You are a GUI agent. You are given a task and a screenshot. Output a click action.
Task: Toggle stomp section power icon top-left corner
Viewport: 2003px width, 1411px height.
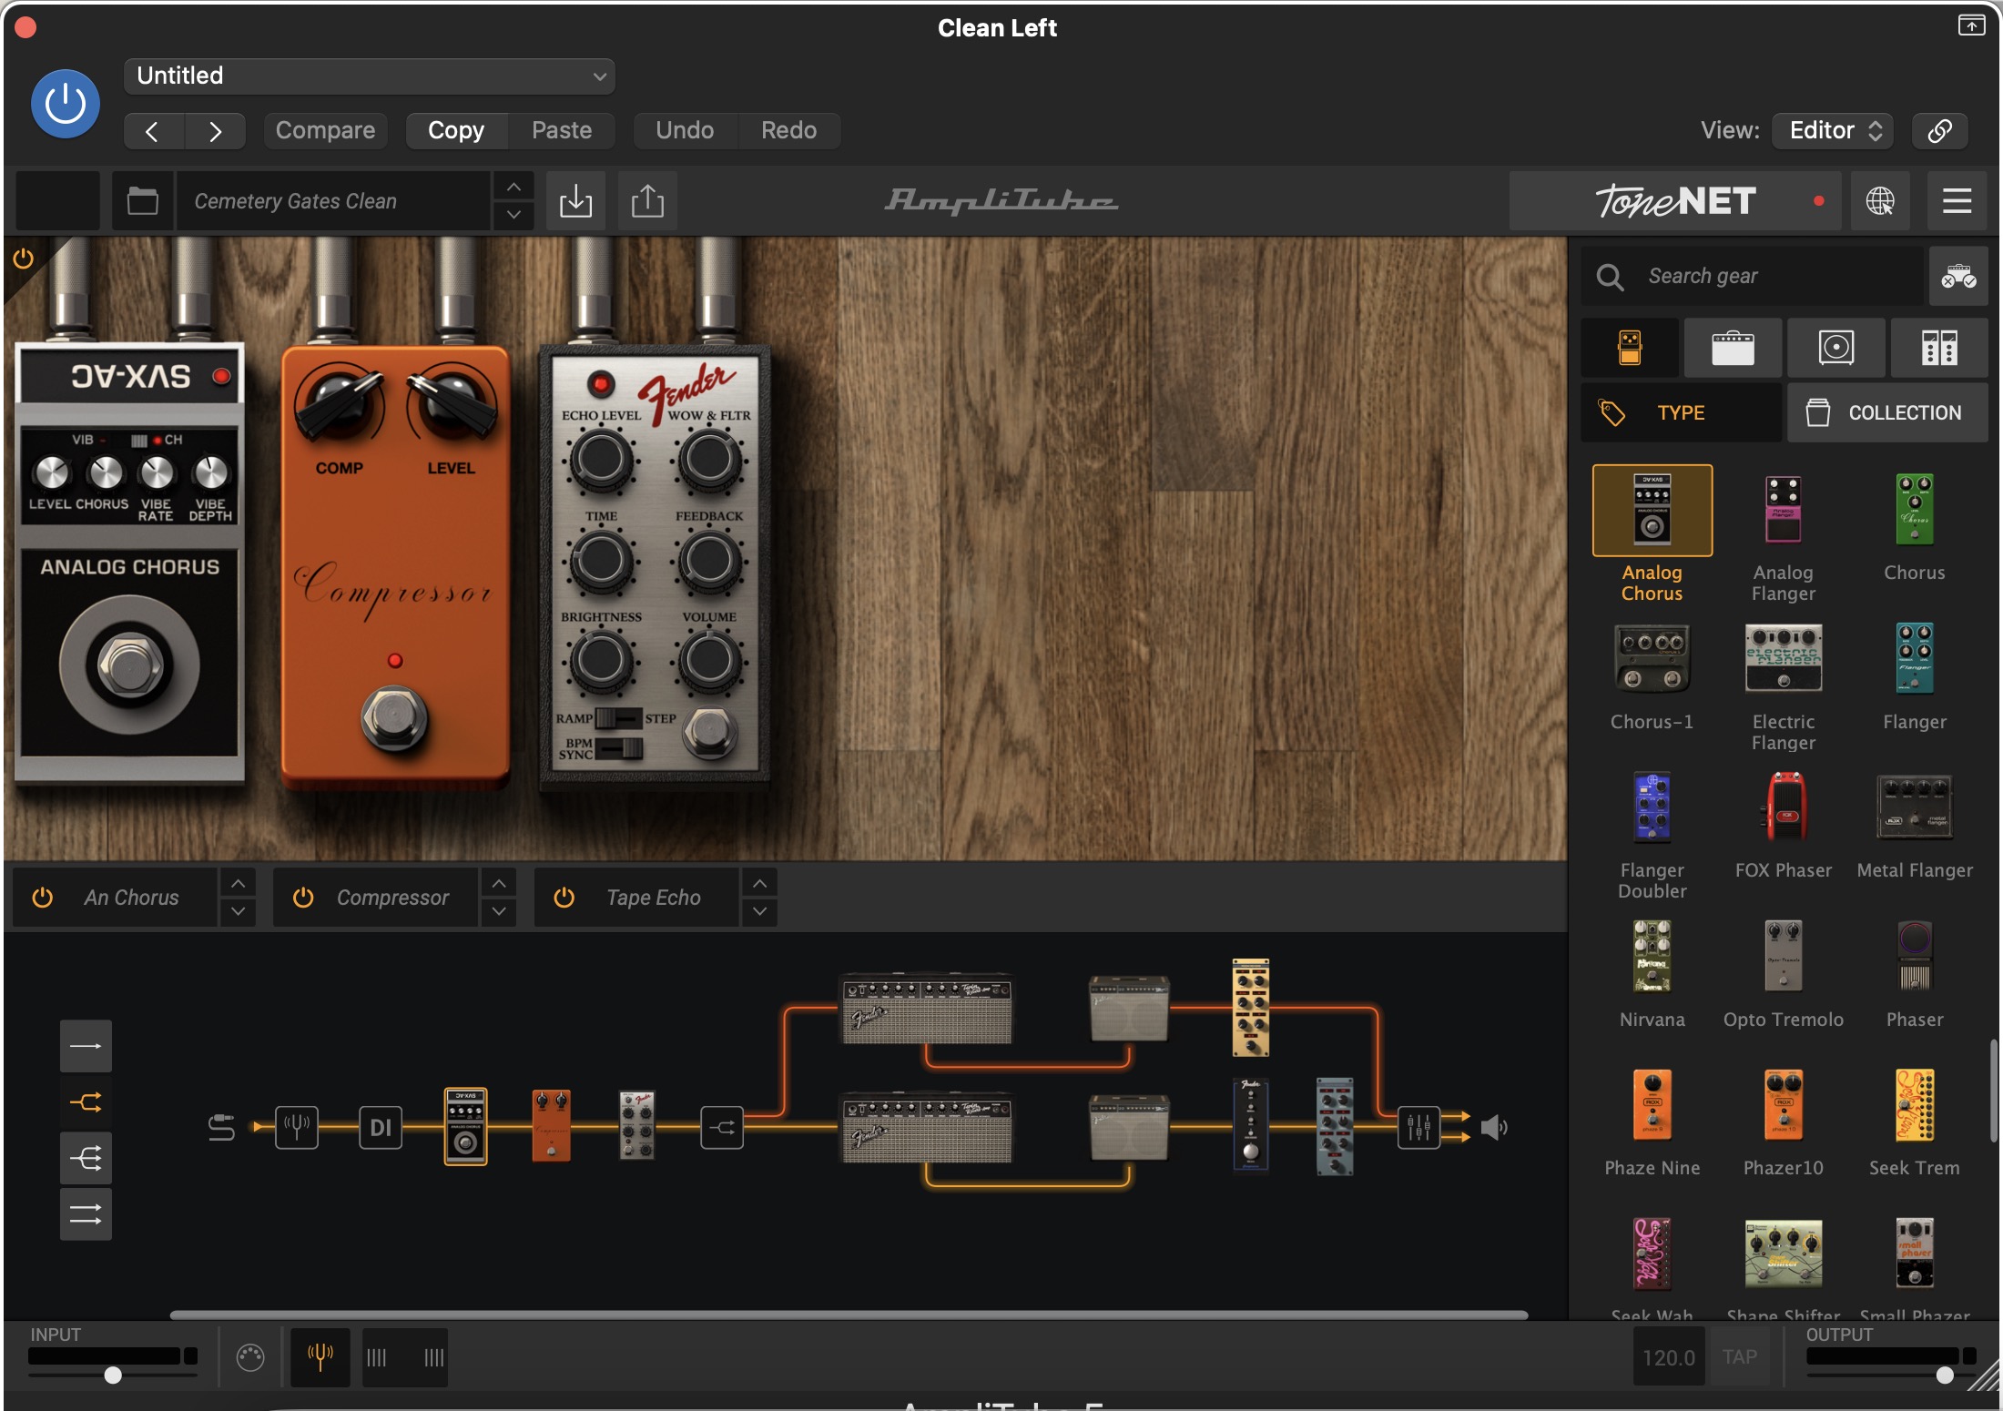pyautogui.click(x=24, y=259)
